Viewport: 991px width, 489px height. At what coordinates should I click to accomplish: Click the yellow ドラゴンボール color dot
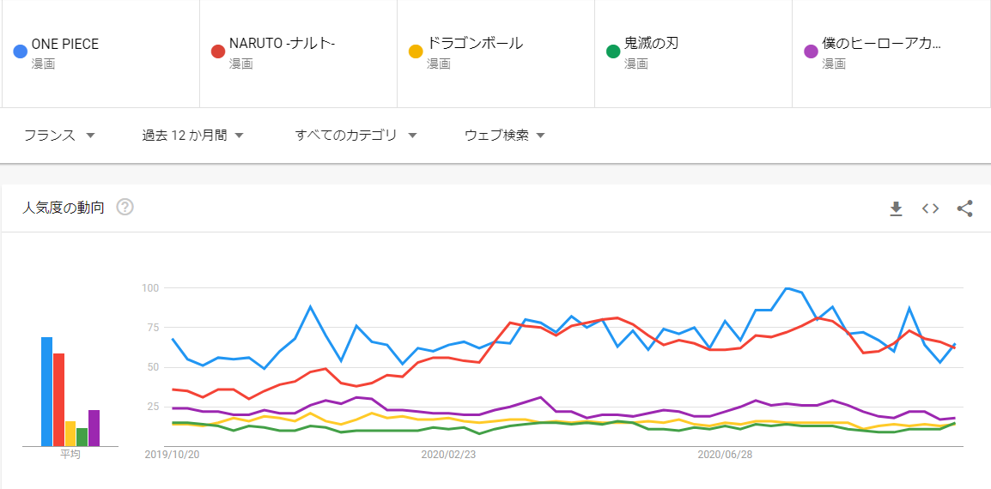tap(416, 51)
